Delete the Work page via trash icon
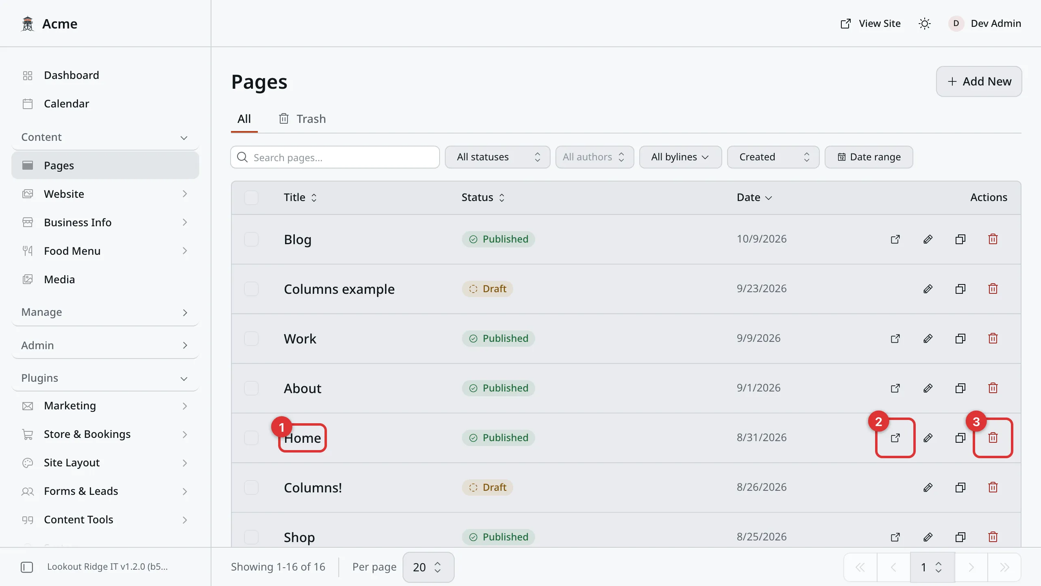The width and height of the screenshot is (1041, 586). pyautogui.click(x=993, y=339)
